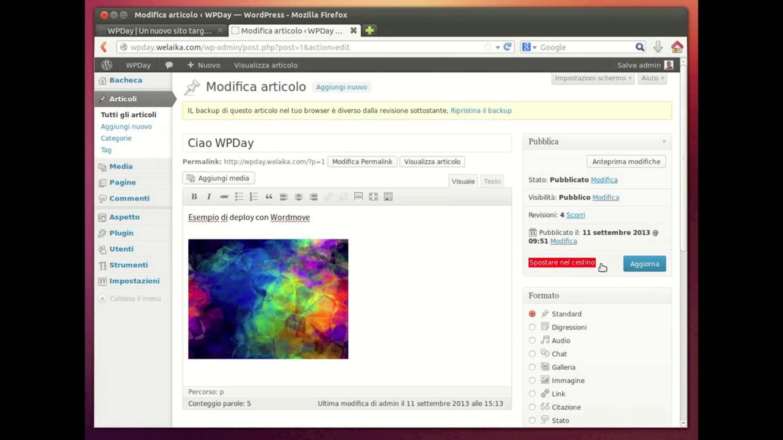783x440 pixels.
Task: Open Nuovo menu in admin bar
Action: [x=204, y=65]
